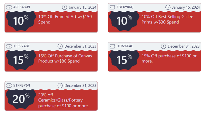Open the 15% Off Canvas Product offer text

coord(65,59)
